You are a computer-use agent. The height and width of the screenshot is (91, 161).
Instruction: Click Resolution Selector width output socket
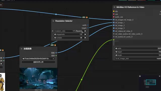point(88,25)
